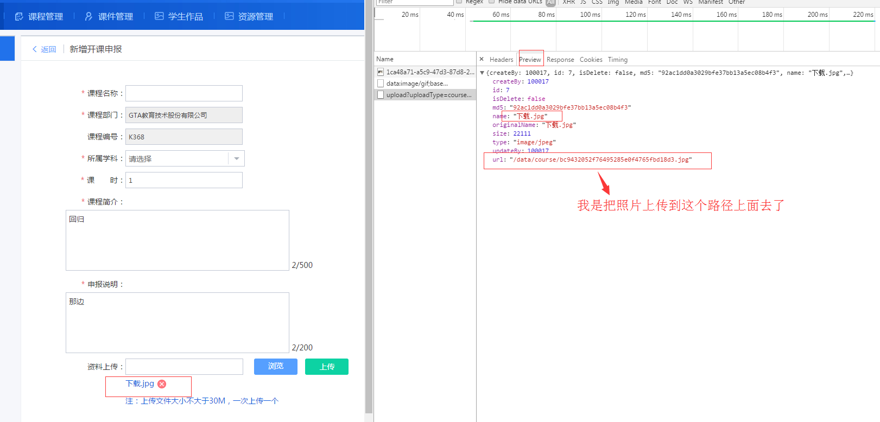Image resolution: width=880 pixels, height=422 pixels.
Task: Switch to the Response tab
Action: click(x=560, y=60)
